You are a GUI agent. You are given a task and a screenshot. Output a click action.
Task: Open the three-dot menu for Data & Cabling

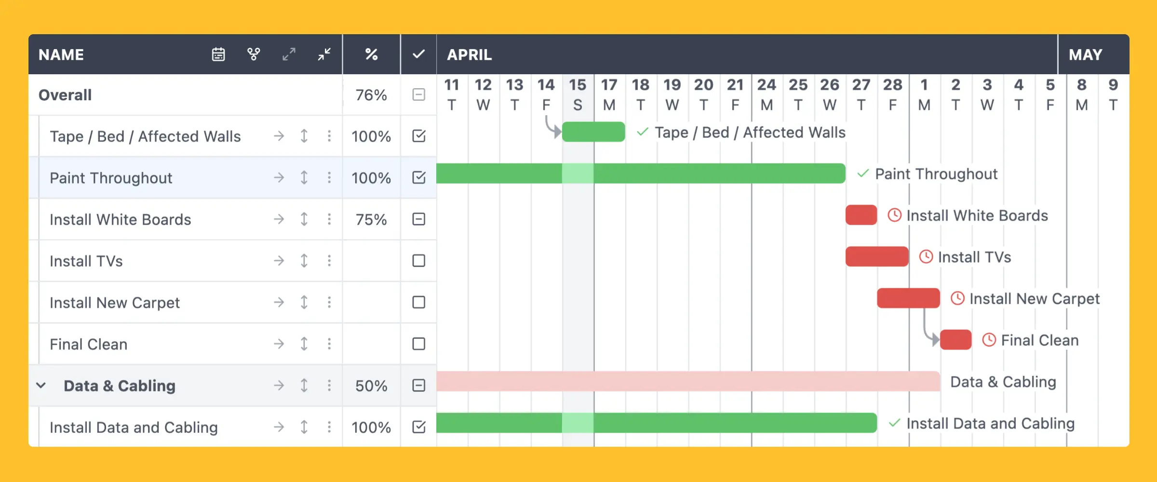pyautogui.click(x=329, y=385)
